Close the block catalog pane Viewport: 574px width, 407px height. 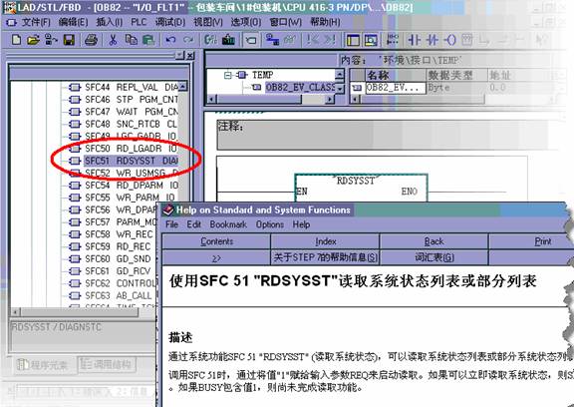coord(190,55)
